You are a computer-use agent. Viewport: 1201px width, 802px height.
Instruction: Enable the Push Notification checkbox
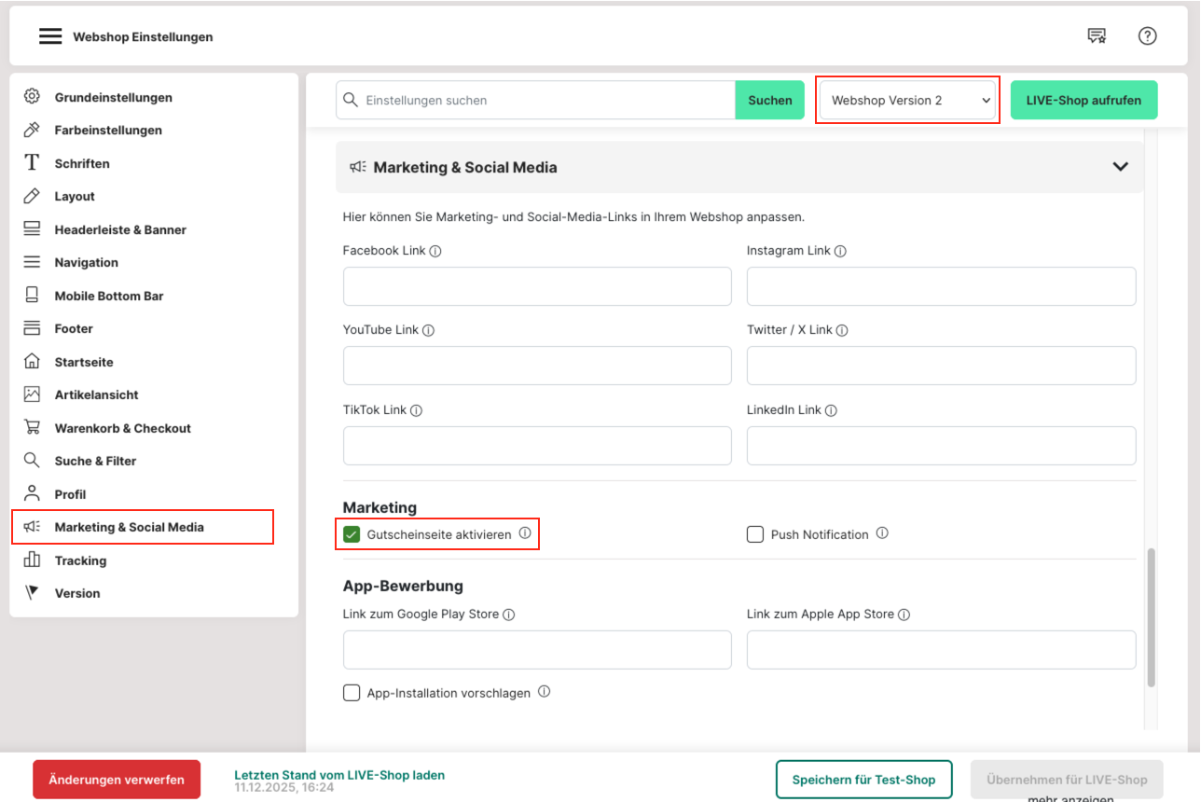click(x=755, y=534)
